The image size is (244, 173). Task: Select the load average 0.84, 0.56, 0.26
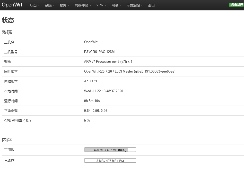(96, 111)
